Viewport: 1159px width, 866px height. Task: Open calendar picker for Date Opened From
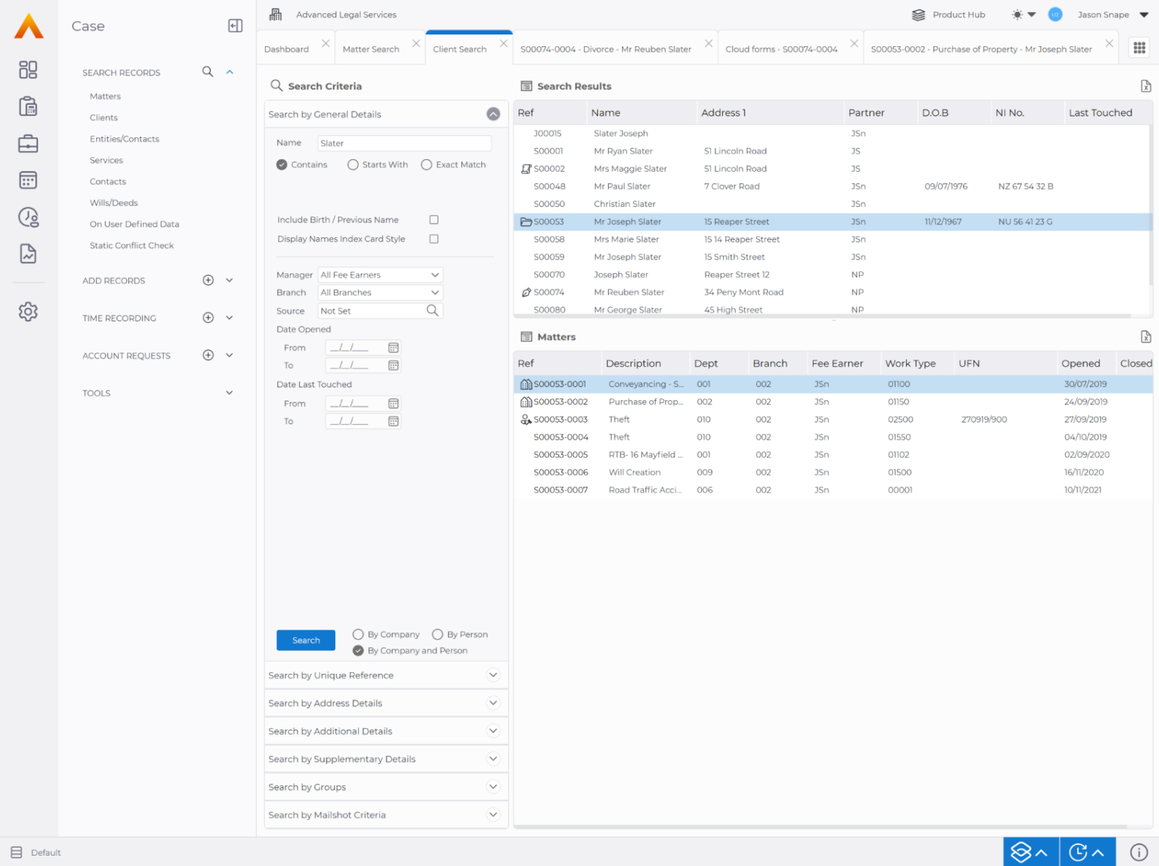(x=393, y=348)
